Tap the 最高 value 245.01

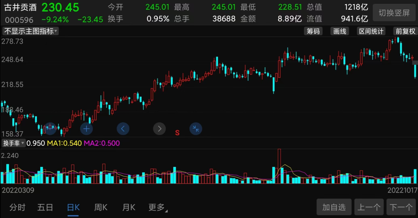(x=224, y=7)
